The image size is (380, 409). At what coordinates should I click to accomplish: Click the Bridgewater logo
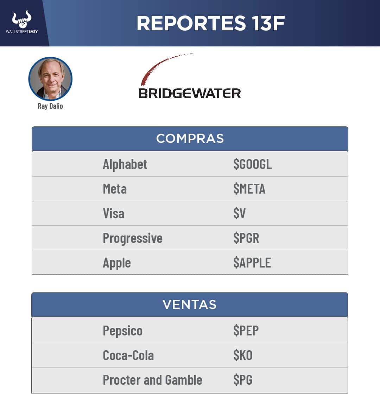pos(190,93)
